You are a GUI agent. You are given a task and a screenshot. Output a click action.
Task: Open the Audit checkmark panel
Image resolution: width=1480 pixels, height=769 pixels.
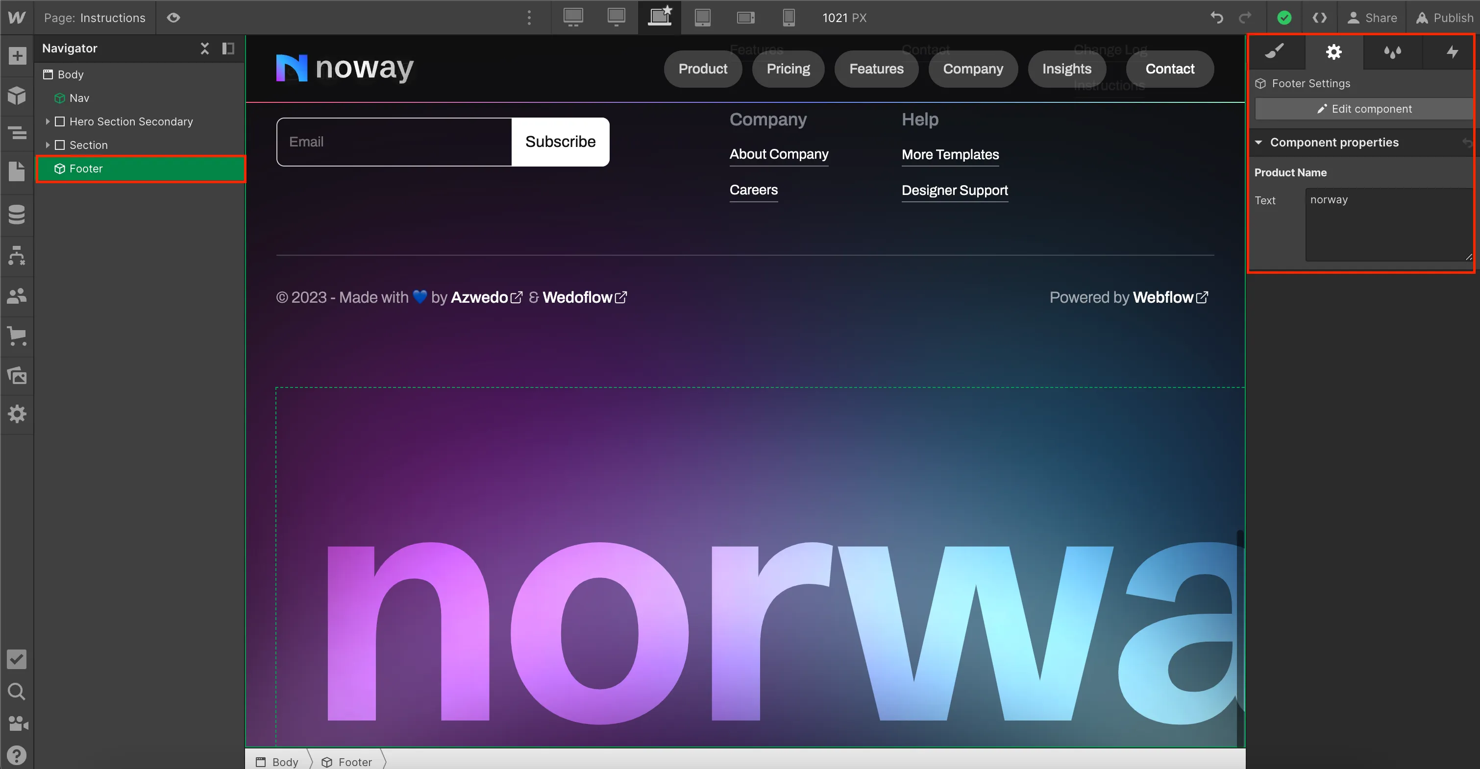click(x=17, y=659)
